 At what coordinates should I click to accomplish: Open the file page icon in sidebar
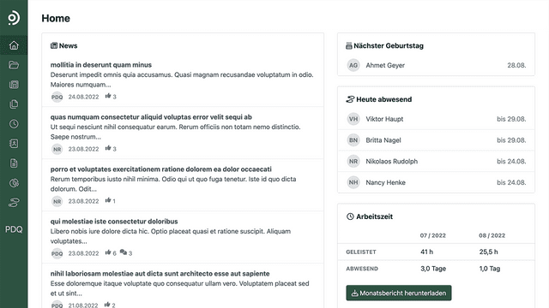14,163
